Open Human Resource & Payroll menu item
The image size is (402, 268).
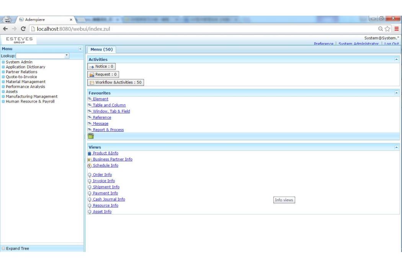tap(30, 101)
